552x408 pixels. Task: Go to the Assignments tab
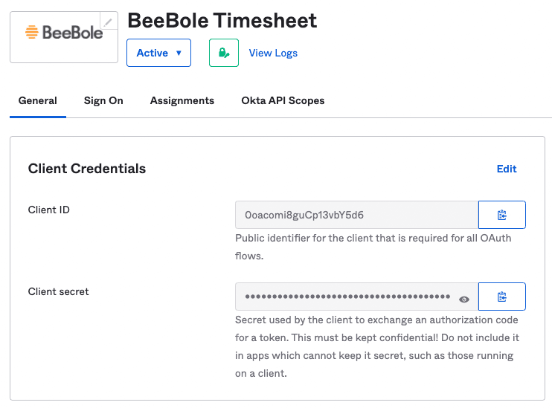click(x=182, y=100)
